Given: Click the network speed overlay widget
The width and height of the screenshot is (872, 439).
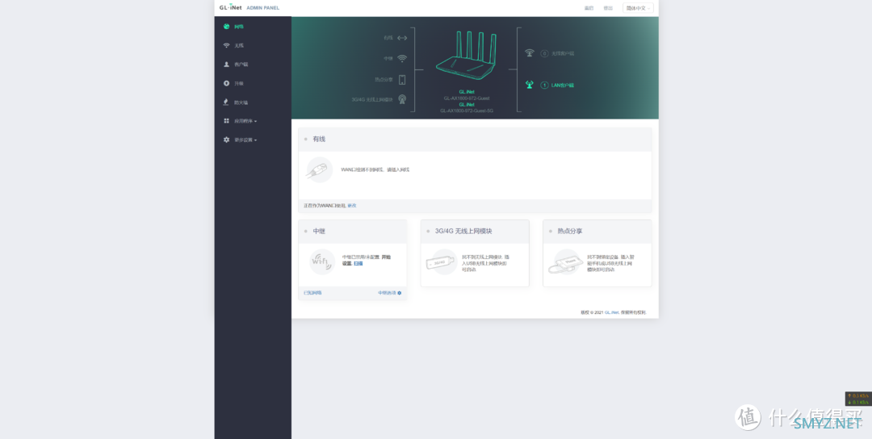Looking at the screenshot, I should coord(858,399).
